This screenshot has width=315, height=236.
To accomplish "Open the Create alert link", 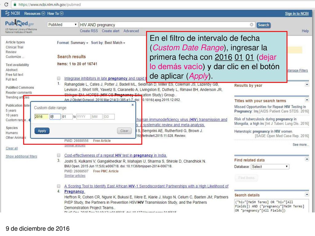I will click(x=110, y=31).
